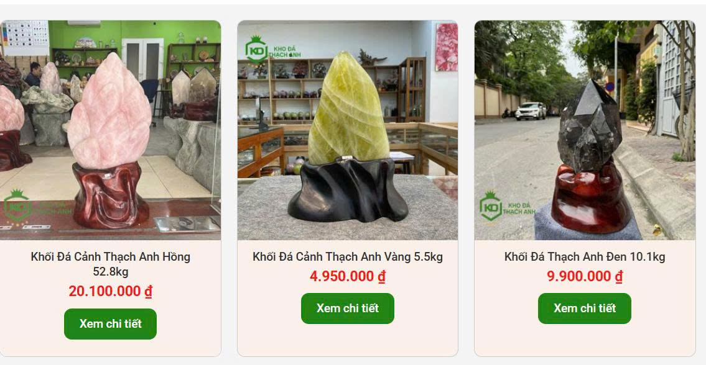The height and width of the screenshot is (365, 706).
Task: Click Xem chi tiết under rose quartz
Action: point(110,323)
